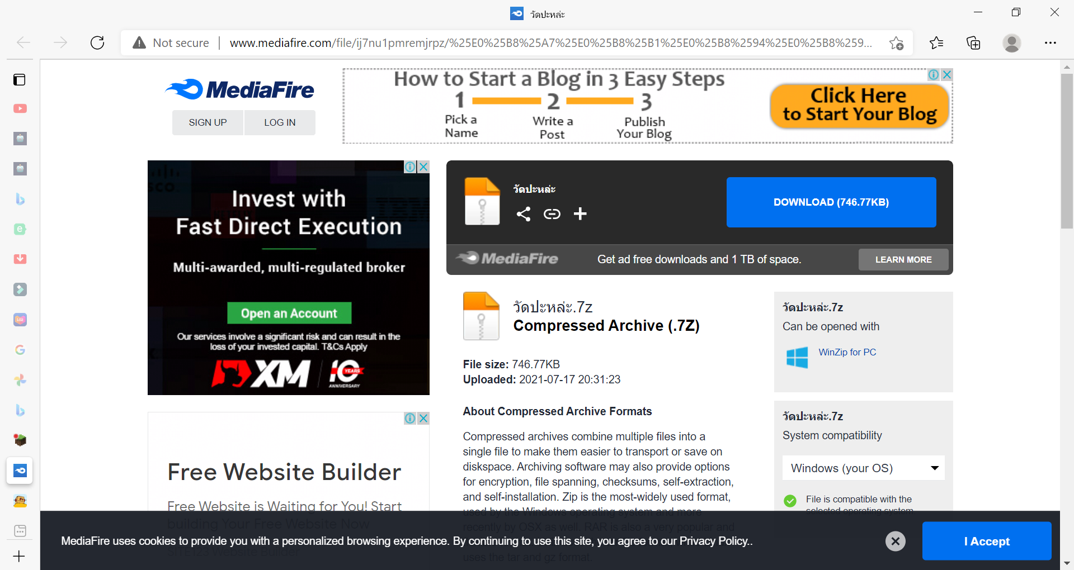Toggle the vertical tabs pane icon
This screenshot has width=1074, height=570.
coord(20,79)
